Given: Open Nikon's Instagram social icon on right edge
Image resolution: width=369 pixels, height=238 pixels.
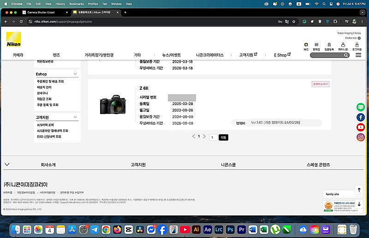Looking at the screenshot, I should [x=361, y=137].
